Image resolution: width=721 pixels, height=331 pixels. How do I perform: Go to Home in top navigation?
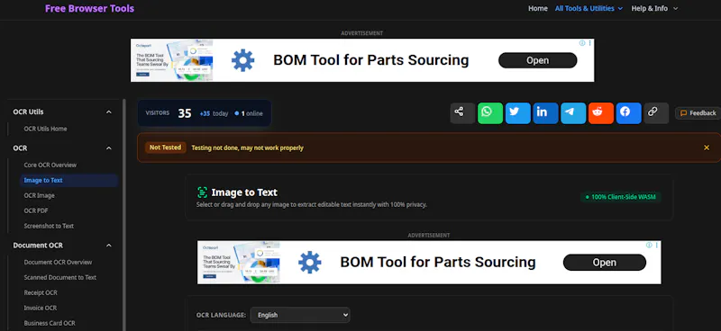point(537,8)
